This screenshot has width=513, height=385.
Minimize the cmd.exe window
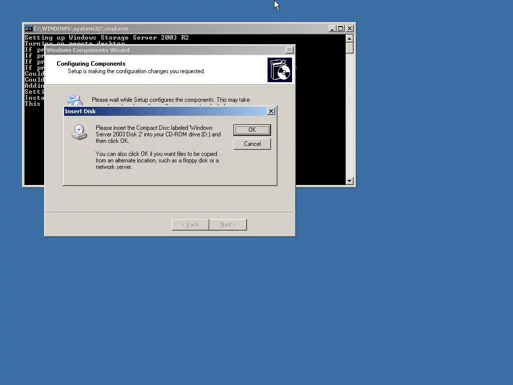click(332, 29)
